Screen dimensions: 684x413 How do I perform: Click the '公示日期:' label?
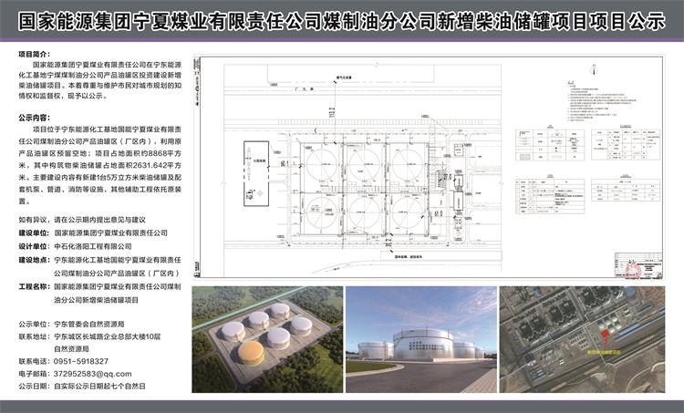[x=34, y=386]
